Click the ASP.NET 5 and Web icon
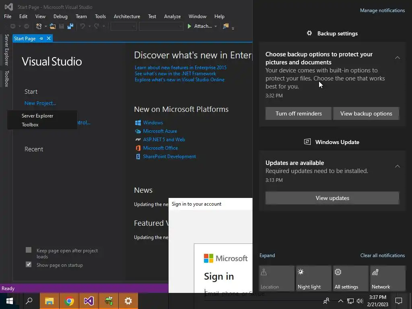 (138, 140)
